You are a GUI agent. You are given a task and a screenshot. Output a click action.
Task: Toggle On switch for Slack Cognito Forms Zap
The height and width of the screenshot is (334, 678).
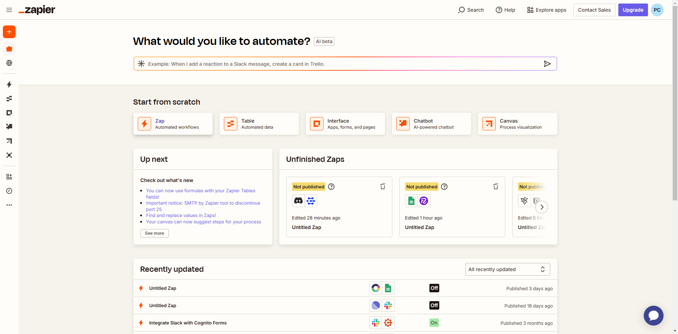(434, 323)
